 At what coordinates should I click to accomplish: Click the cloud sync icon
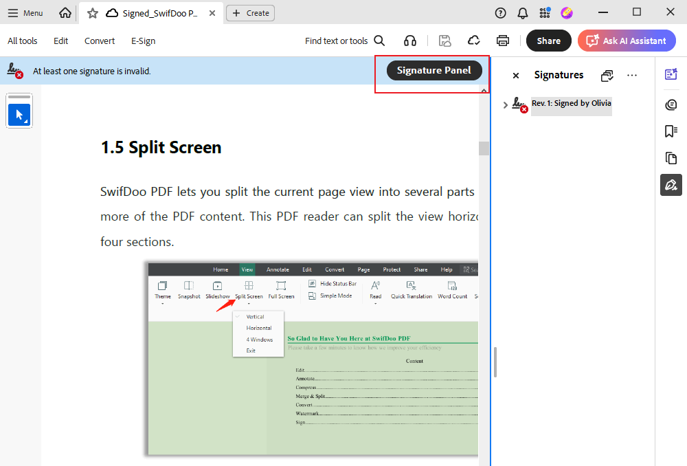[x=473, y=41]
